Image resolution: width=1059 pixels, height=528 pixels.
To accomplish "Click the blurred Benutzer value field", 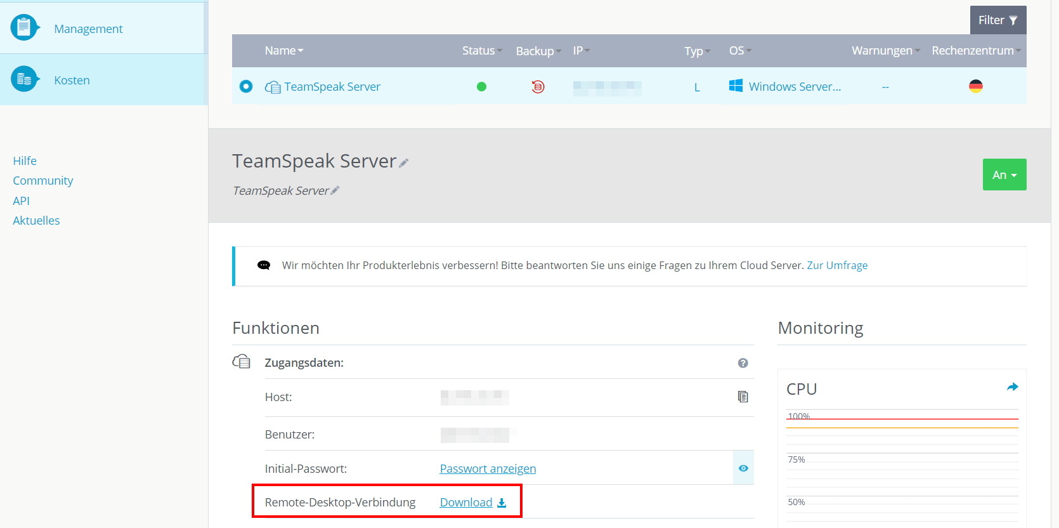I will pyautogui.click(x=475, y=435).
